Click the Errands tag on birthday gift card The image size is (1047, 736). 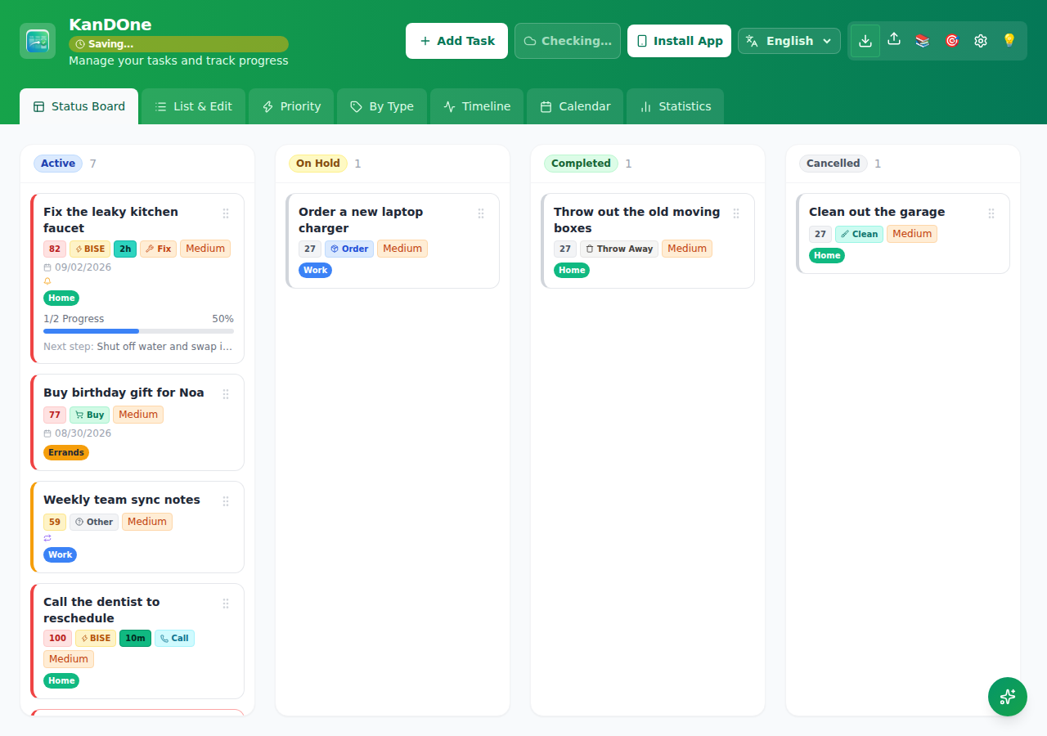66,453
